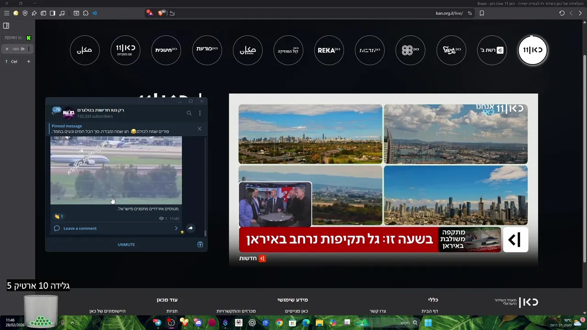This screenshot has width=587, height=330.
Task: Bookmark this page icon
Action: tap(482, 13)
